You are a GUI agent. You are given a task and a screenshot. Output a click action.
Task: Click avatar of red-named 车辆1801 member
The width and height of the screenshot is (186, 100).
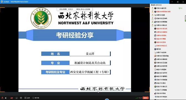tap(155, 32)
